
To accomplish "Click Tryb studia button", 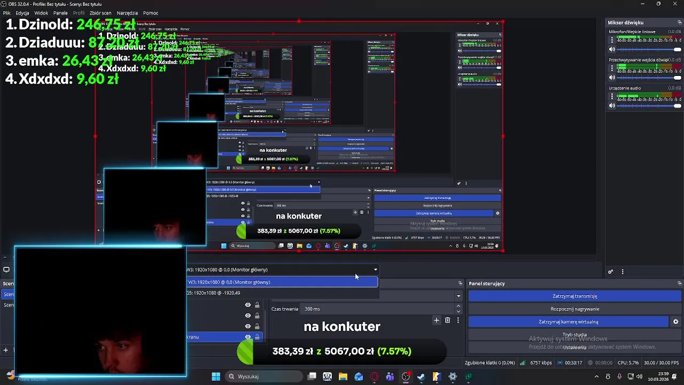I will coord(575,335).
